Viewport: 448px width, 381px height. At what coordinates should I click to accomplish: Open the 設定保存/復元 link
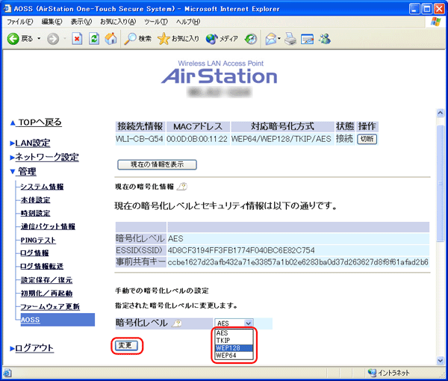[x=46, y=280]
